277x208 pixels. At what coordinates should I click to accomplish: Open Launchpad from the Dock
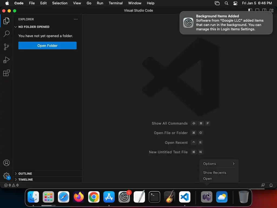(48, 197)
